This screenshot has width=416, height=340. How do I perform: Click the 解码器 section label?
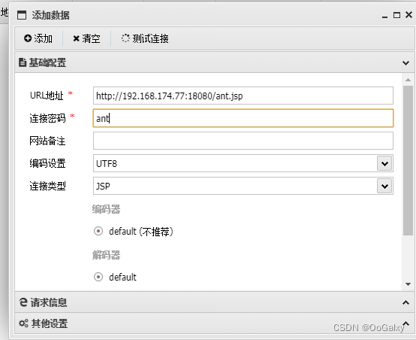106,255
